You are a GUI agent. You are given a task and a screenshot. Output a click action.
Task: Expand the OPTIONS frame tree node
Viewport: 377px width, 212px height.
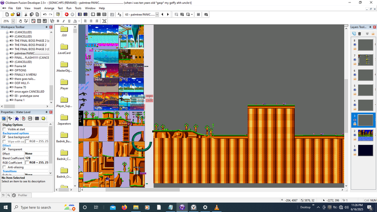click(x=7, y=70)
